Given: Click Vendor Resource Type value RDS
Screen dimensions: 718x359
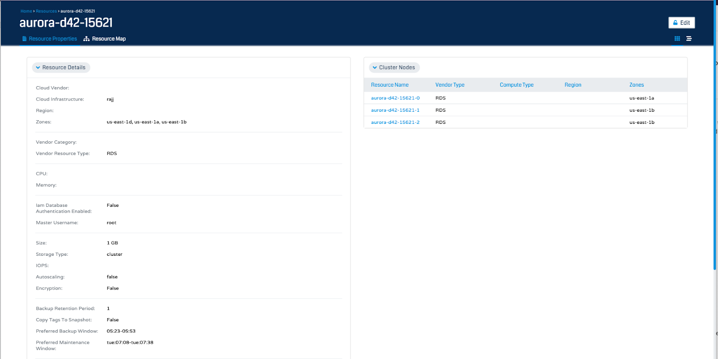Looking at the screenshot, I should coord(112,153).
